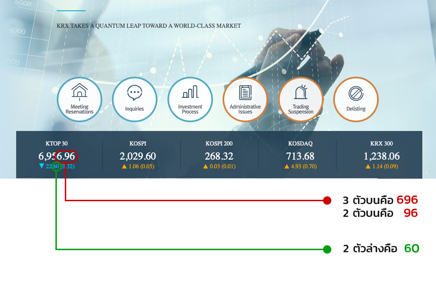
Task: Click the orange up arrow under KOSPI
Action: [124, 167]
